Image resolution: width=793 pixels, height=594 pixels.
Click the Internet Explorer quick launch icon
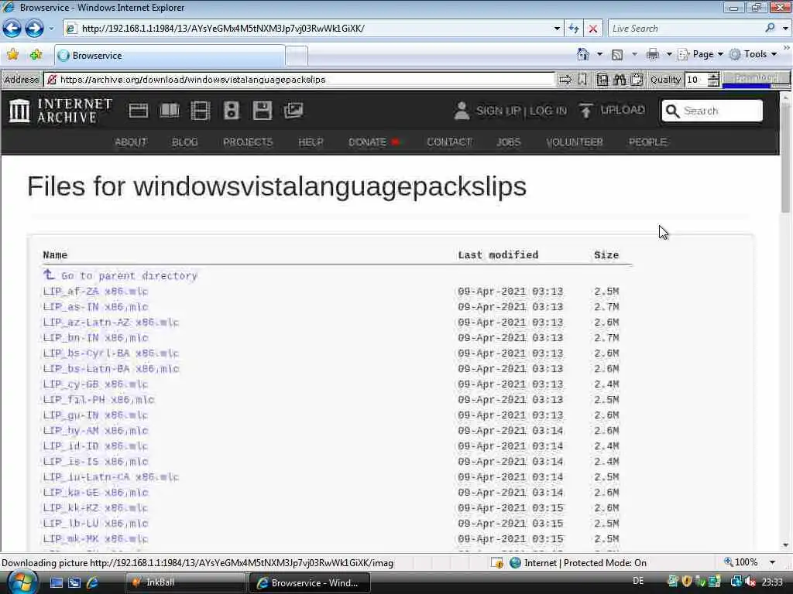tap(93, 583)
